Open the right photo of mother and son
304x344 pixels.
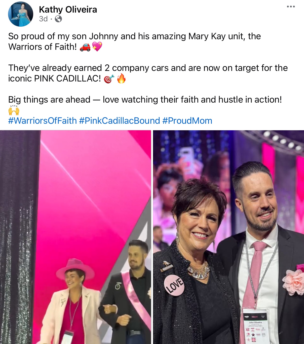click(x=229, y=237)
